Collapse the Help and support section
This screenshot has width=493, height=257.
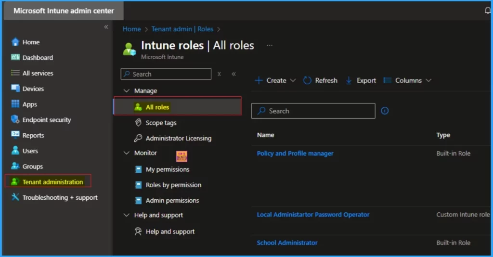coord(127,215)
